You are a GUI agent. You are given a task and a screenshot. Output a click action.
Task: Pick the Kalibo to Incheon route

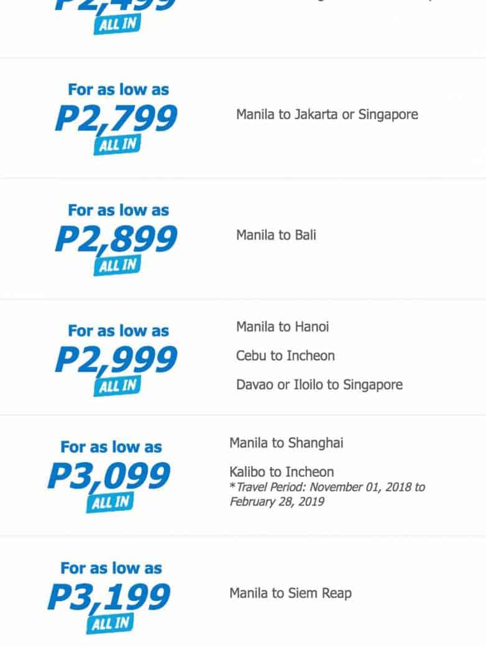282,472
